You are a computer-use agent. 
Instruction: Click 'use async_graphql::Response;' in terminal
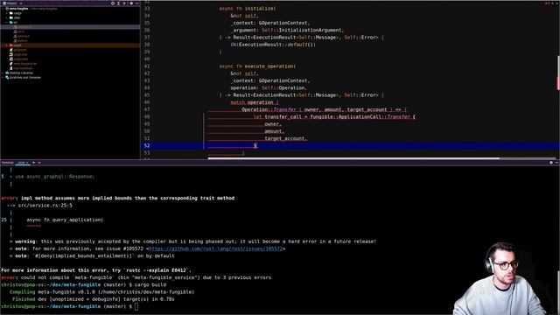pos(55,177)
